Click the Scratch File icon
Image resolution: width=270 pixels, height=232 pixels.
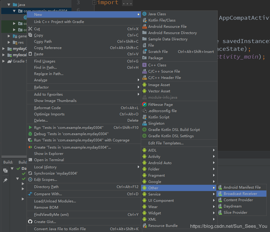point(144,51)
